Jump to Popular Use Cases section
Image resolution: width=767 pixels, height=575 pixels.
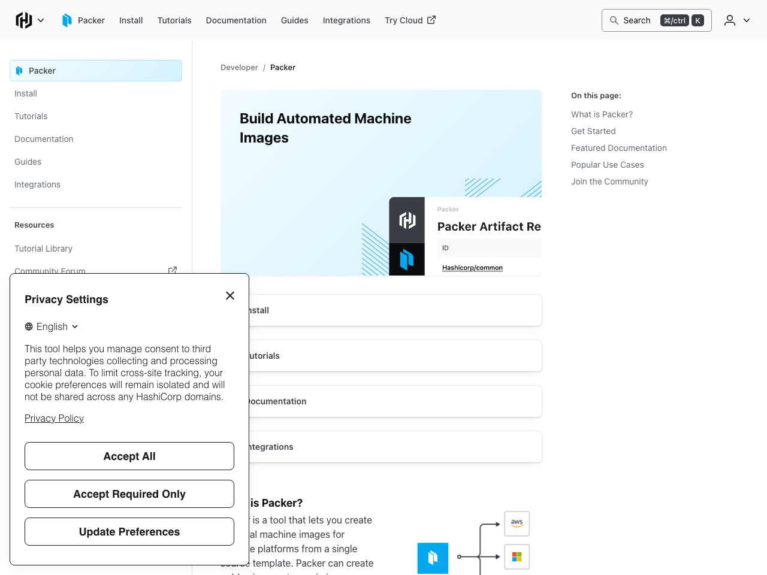(607, 165)
